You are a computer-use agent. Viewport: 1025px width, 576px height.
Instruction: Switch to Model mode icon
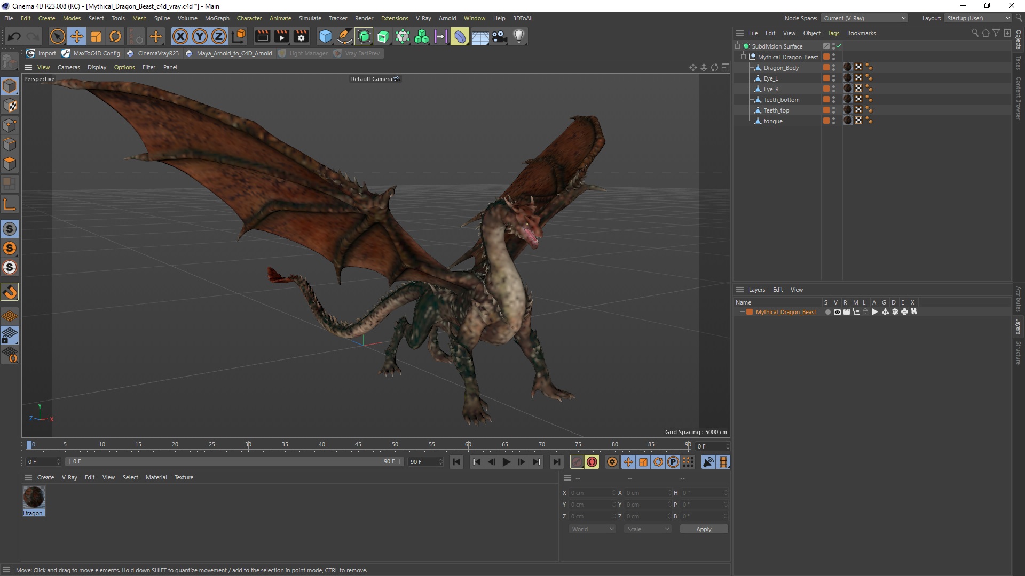click(10, 86)
